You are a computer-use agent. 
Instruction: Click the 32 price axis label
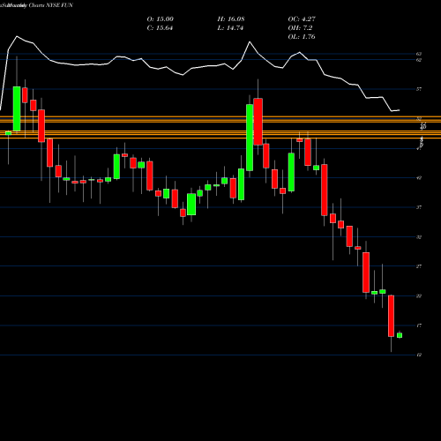pos(419,236)
